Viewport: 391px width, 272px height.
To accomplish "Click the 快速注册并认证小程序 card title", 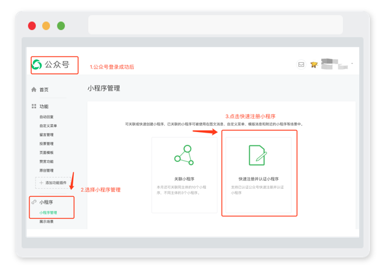I will pos(258,179).
